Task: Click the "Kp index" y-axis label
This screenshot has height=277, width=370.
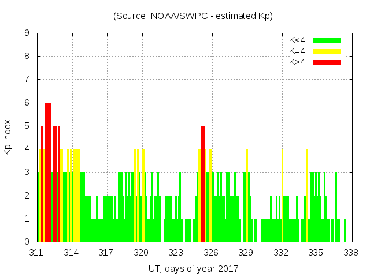Action: [x=8, y=137]
